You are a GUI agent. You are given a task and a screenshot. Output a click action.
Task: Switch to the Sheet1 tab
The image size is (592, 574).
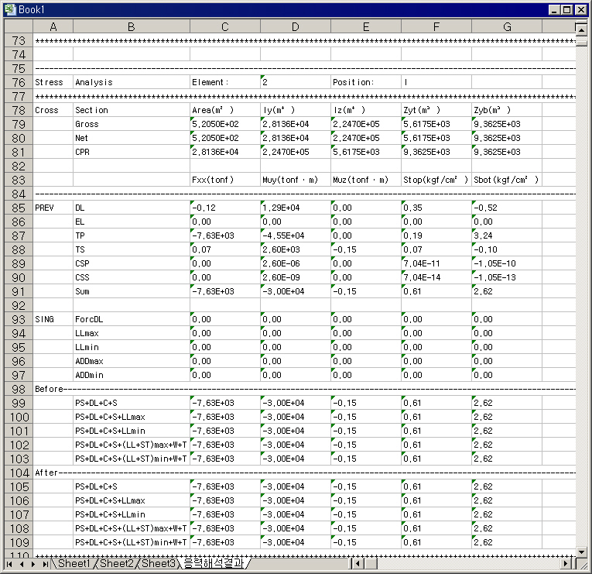(74, 564)
